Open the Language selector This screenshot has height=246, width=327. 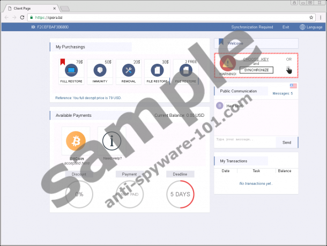(311, 27)
